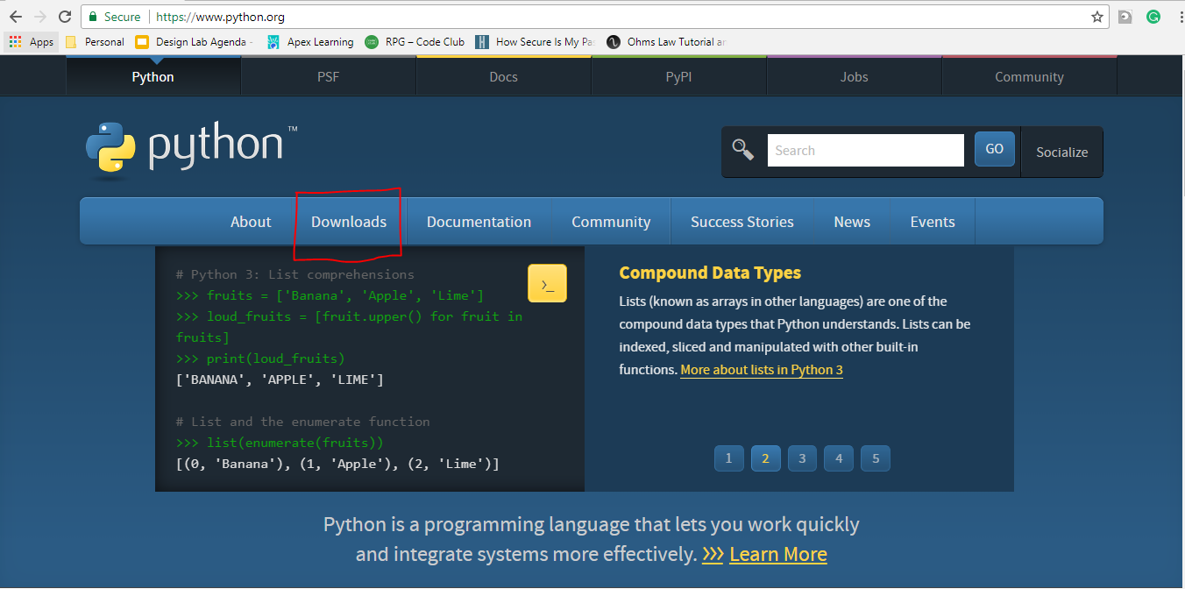This screenshot has width=1185, height=589.
Task: Show slide 4 of the code carousel
Action: coord(839,458)
